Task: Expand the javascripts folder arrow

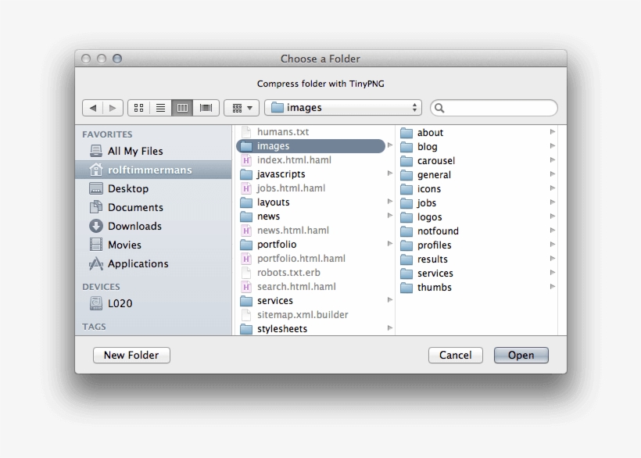Action: (389, 174)
